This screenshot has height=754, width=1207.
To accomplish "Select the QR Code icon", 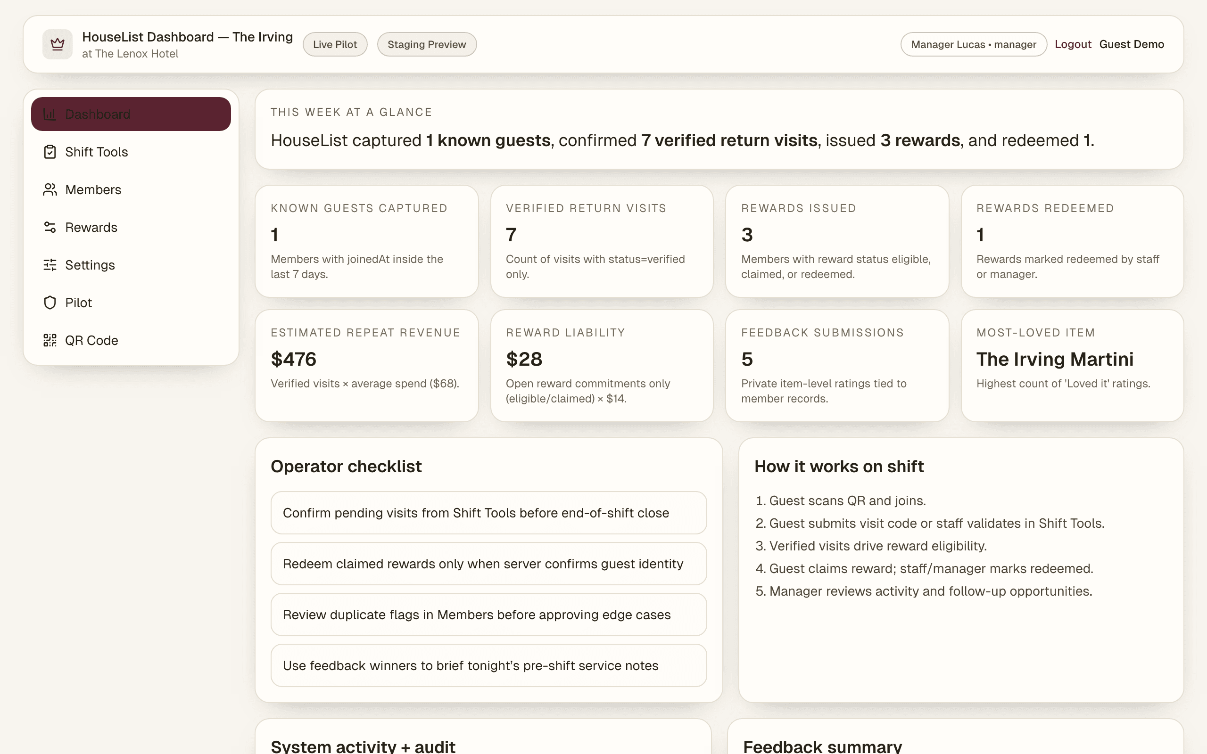I will pyautogui.click(x=50, y=340).
